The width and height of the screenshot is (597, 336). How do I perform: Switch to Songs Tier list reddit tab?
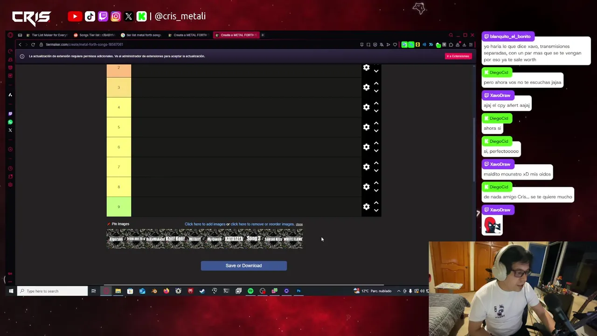pyautogui.click(x=94, y=35)
